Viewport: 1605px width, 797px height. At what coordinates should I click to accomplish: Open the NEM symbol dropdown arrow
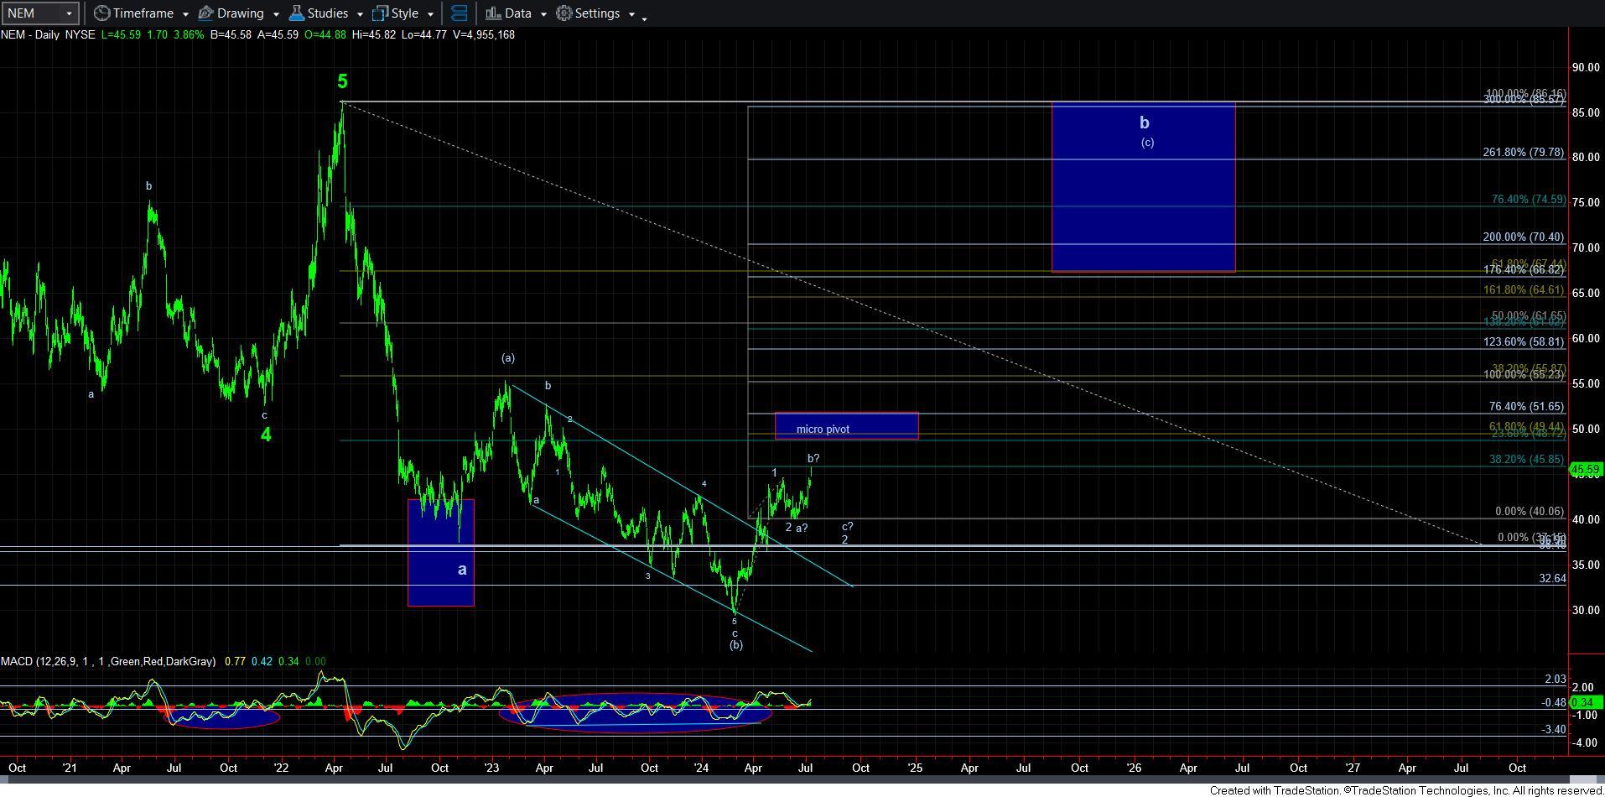(69, 13)
